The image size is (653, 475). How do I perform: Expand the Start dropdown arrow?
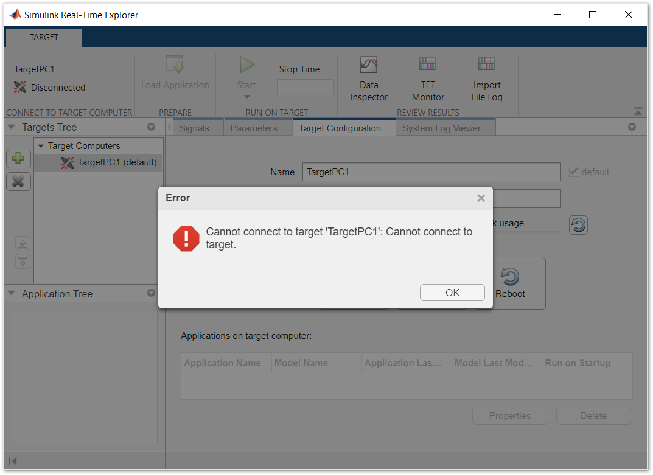(247, 97)
